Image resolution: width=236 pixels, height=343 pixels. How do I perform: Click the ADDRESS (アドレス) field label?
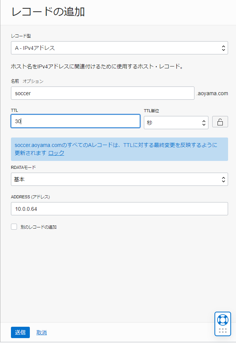pyautogui.click(x=30, y=197)
